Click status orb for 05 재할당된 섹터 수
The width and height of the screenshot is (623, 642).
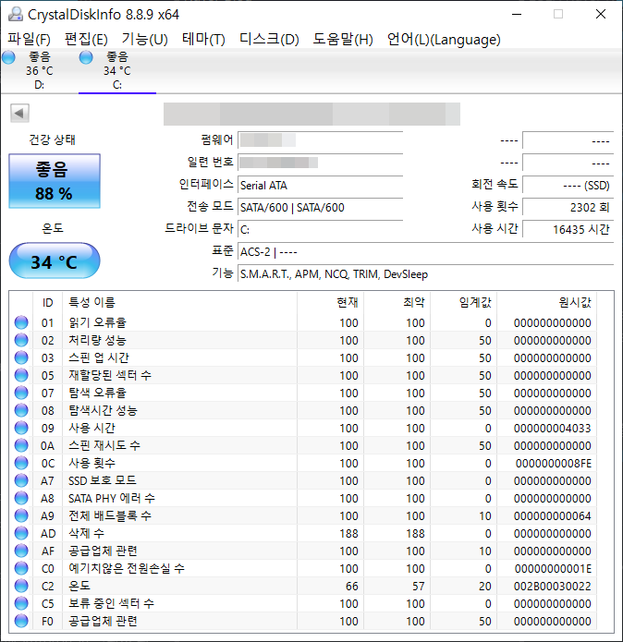click(x=21, y=375)
